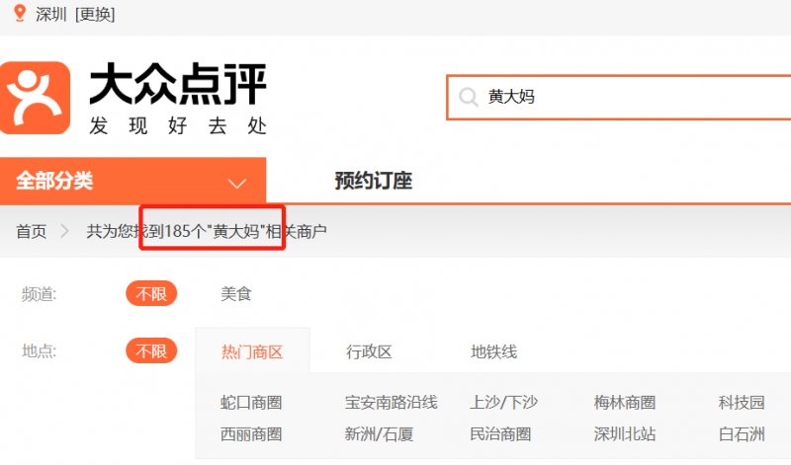Click the 发现好去处 slogan text

(x=178, y=126)
